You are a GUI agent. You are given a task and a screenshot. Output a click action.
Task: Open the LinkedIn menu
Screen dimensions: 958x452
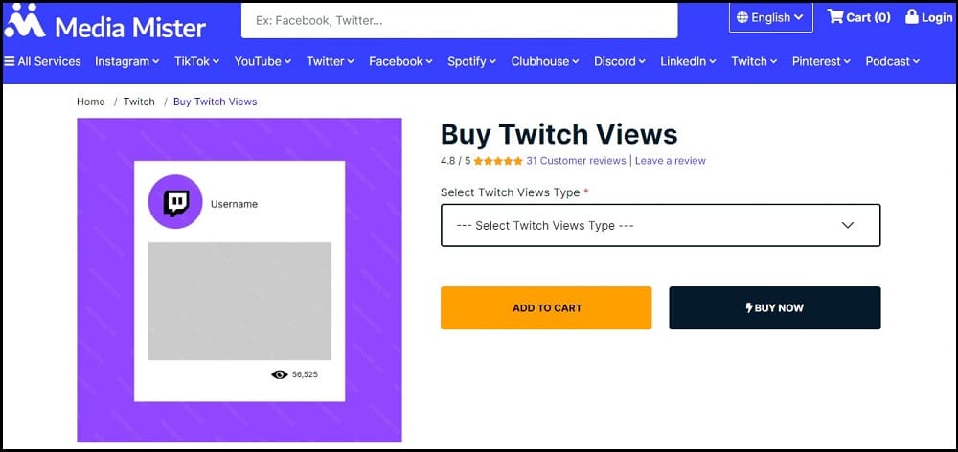[x=688, y=61]
